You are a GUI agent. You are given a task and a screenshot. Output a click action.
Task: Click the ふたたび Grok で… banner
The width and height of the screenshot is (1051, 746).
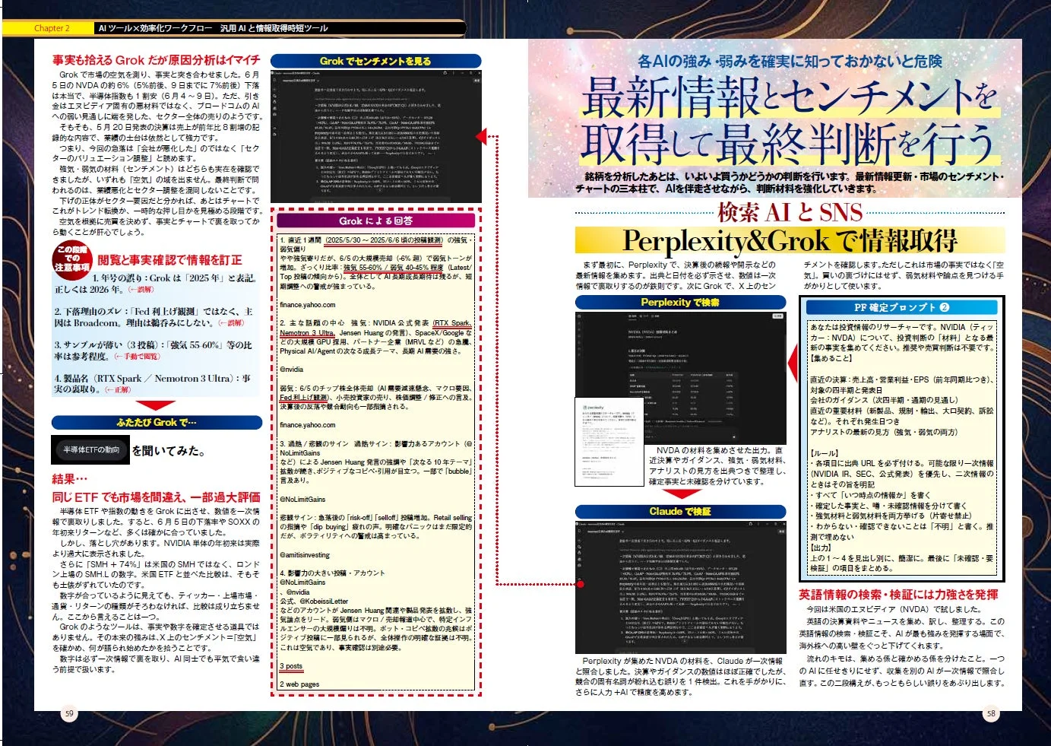157,422
